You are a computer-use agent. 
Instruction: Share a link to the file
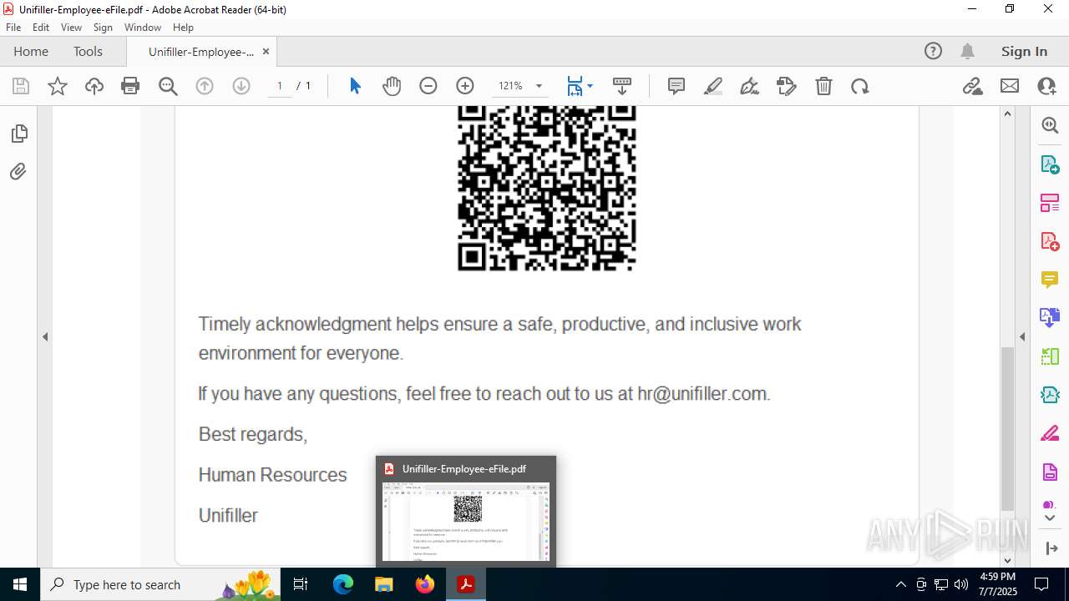pyautogui.click(x=973, y=86)
